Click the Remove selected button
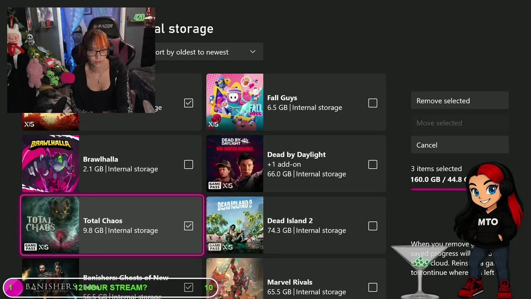The width and height of the screenshot is (531, 299). [x=460, y=101]
